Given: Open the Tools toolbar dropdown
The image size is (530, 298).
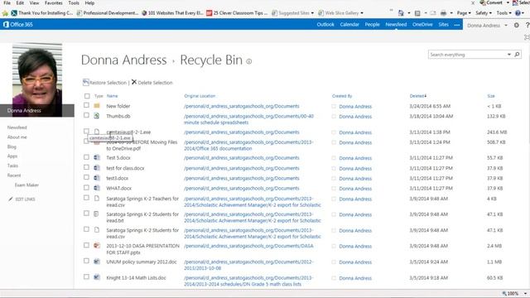Looking at the screenshot, I should coord(503,13).
